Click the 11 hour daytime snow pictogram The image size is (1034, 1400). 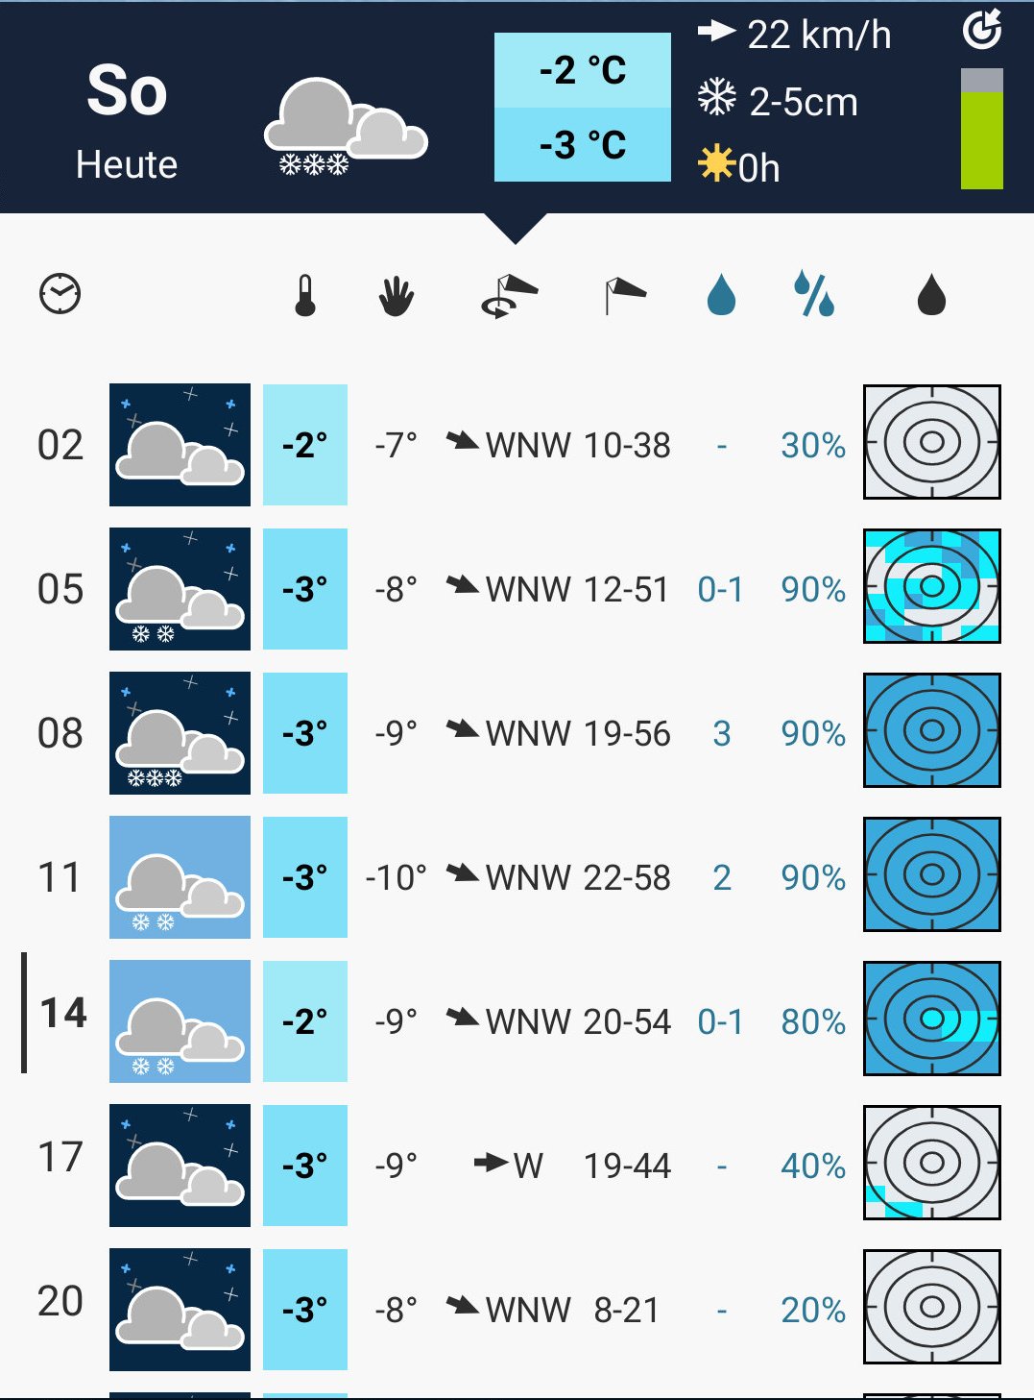click(180, 877)
